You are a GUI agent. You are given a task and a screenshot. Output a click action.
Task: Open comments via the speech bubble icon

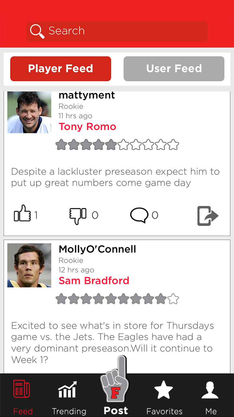[139, 215]
